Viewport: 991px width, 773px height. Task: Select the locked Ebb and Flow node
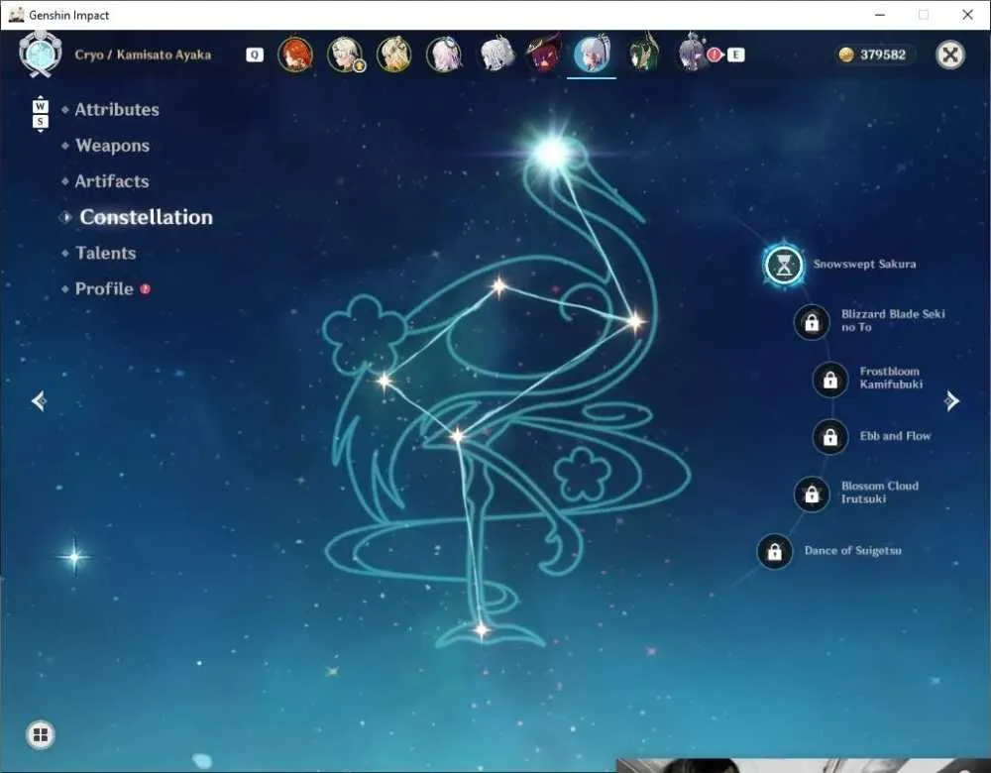[830, 436]
